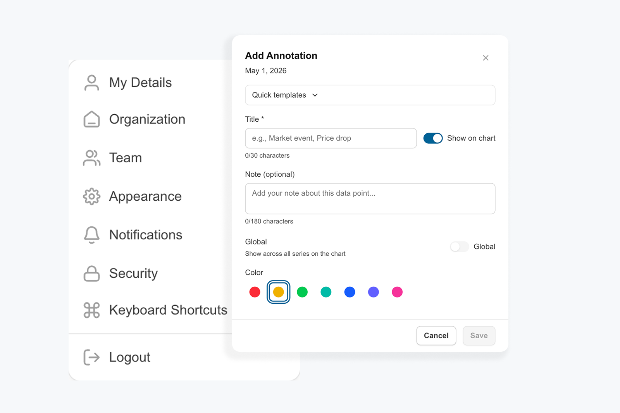Screen dimensions: 620x413
Task: Select the yellow color swatch
Action: pos(279,292)
